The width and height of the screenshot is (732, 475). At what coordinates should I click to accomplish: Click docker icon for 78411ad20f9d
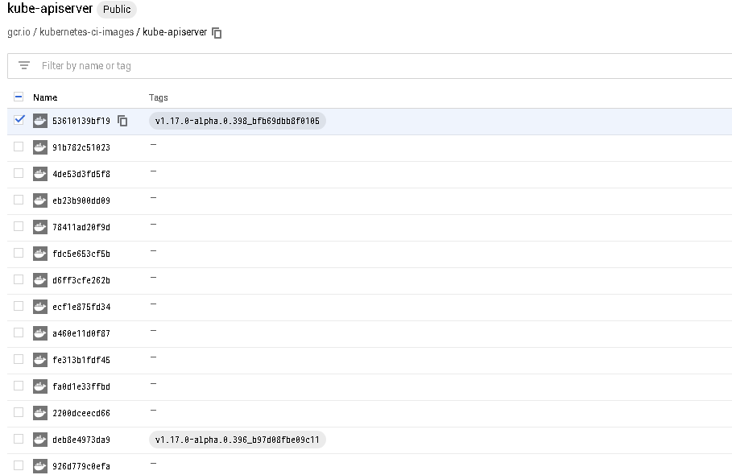[40, 227]
